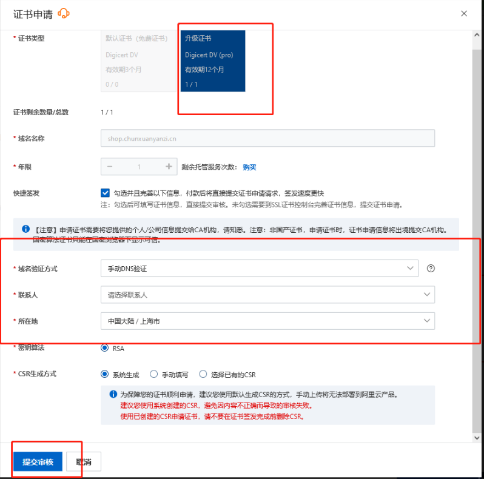Click plus button in 年限 stepper
Screen dimensions: 484x479
pos(169,167)
